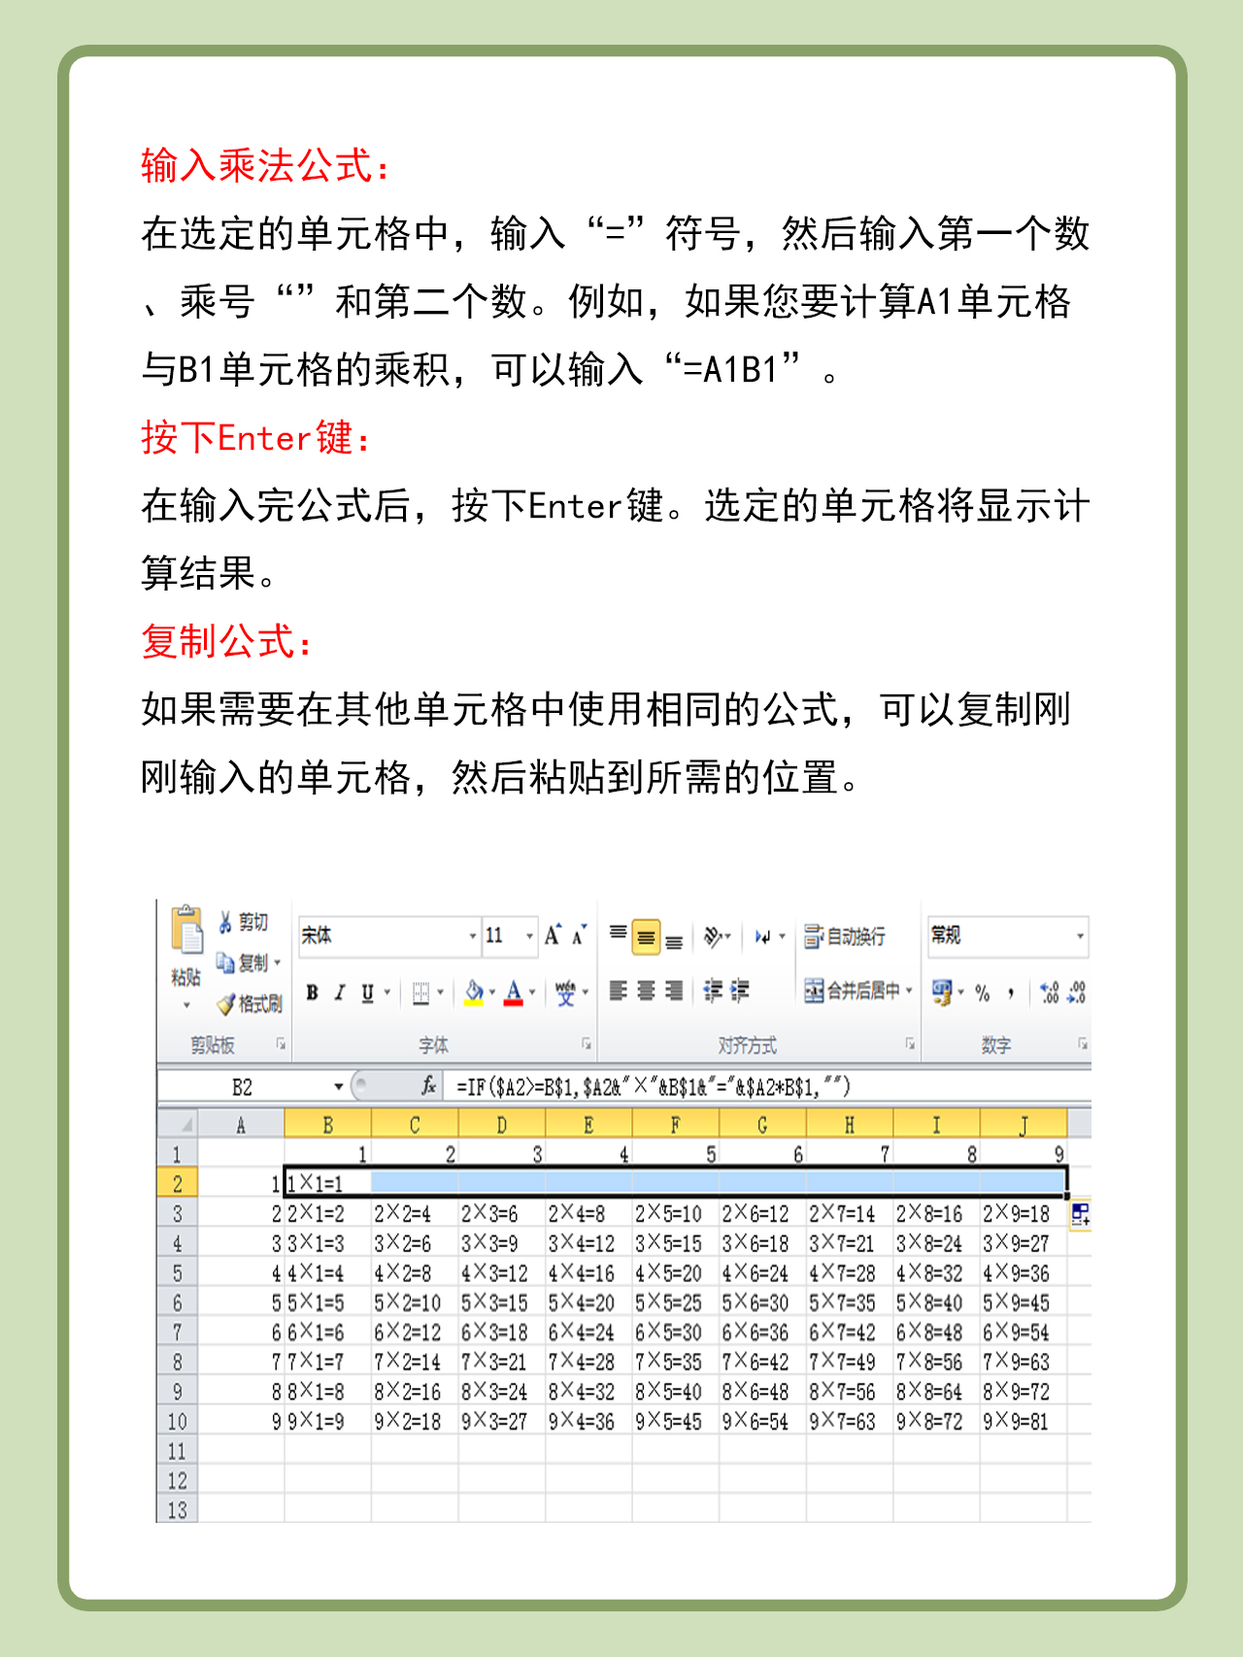Decrease font size with the small A
Viewport: 1243px width, 1657px height.
pos(579,935)
